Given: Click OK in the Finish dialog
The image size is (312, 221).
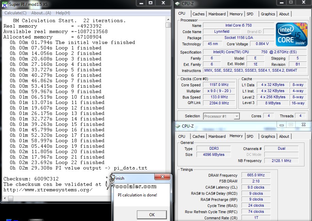Looking at the screenshot, I should 152,215.
